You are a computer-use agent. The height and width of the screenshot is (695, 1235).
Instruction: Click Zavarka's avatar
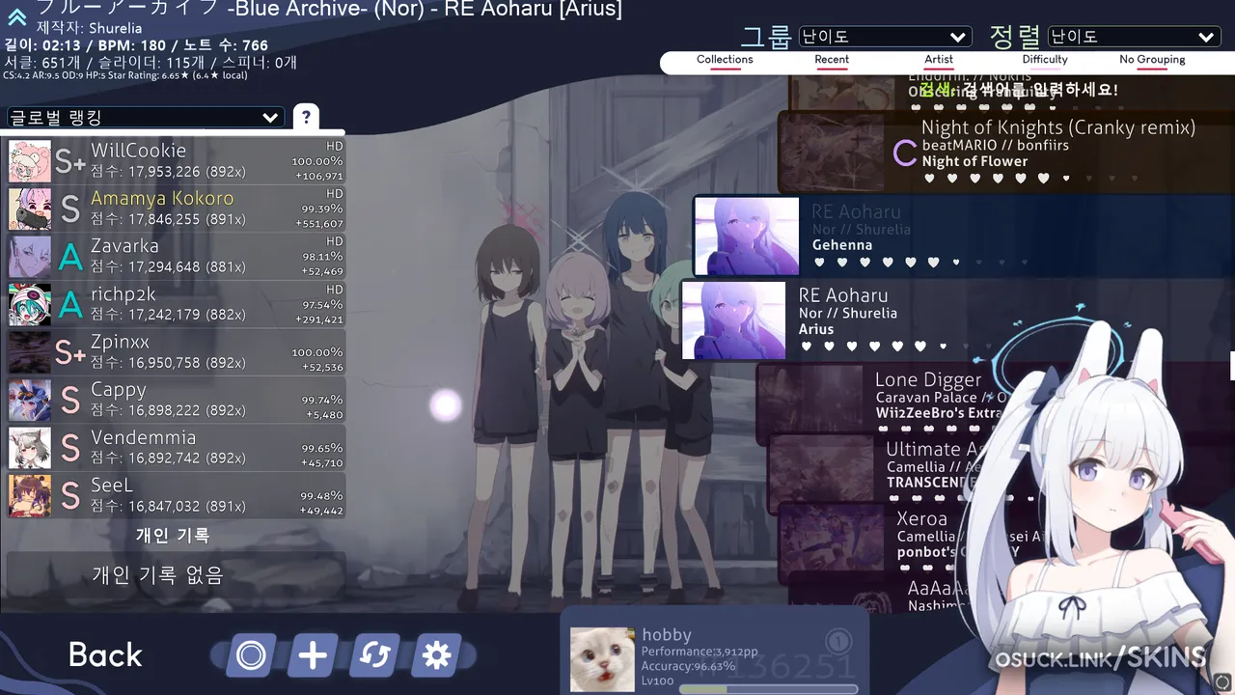[x=30, y=257]
